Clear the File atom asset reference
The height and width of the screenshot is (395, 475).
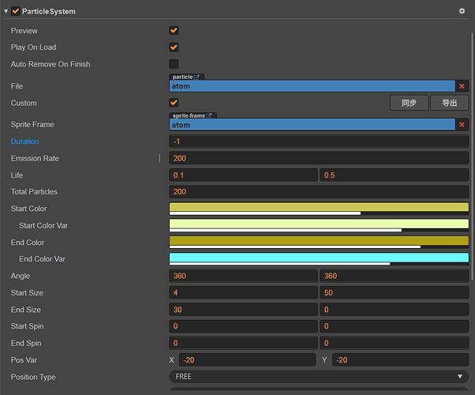click(x=462, y=86)
